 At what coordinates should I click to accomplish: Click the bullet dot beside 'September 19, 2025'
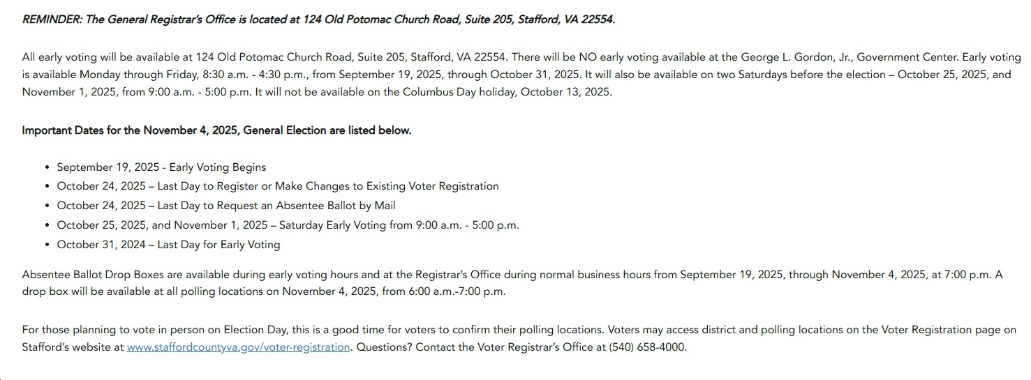47,168
